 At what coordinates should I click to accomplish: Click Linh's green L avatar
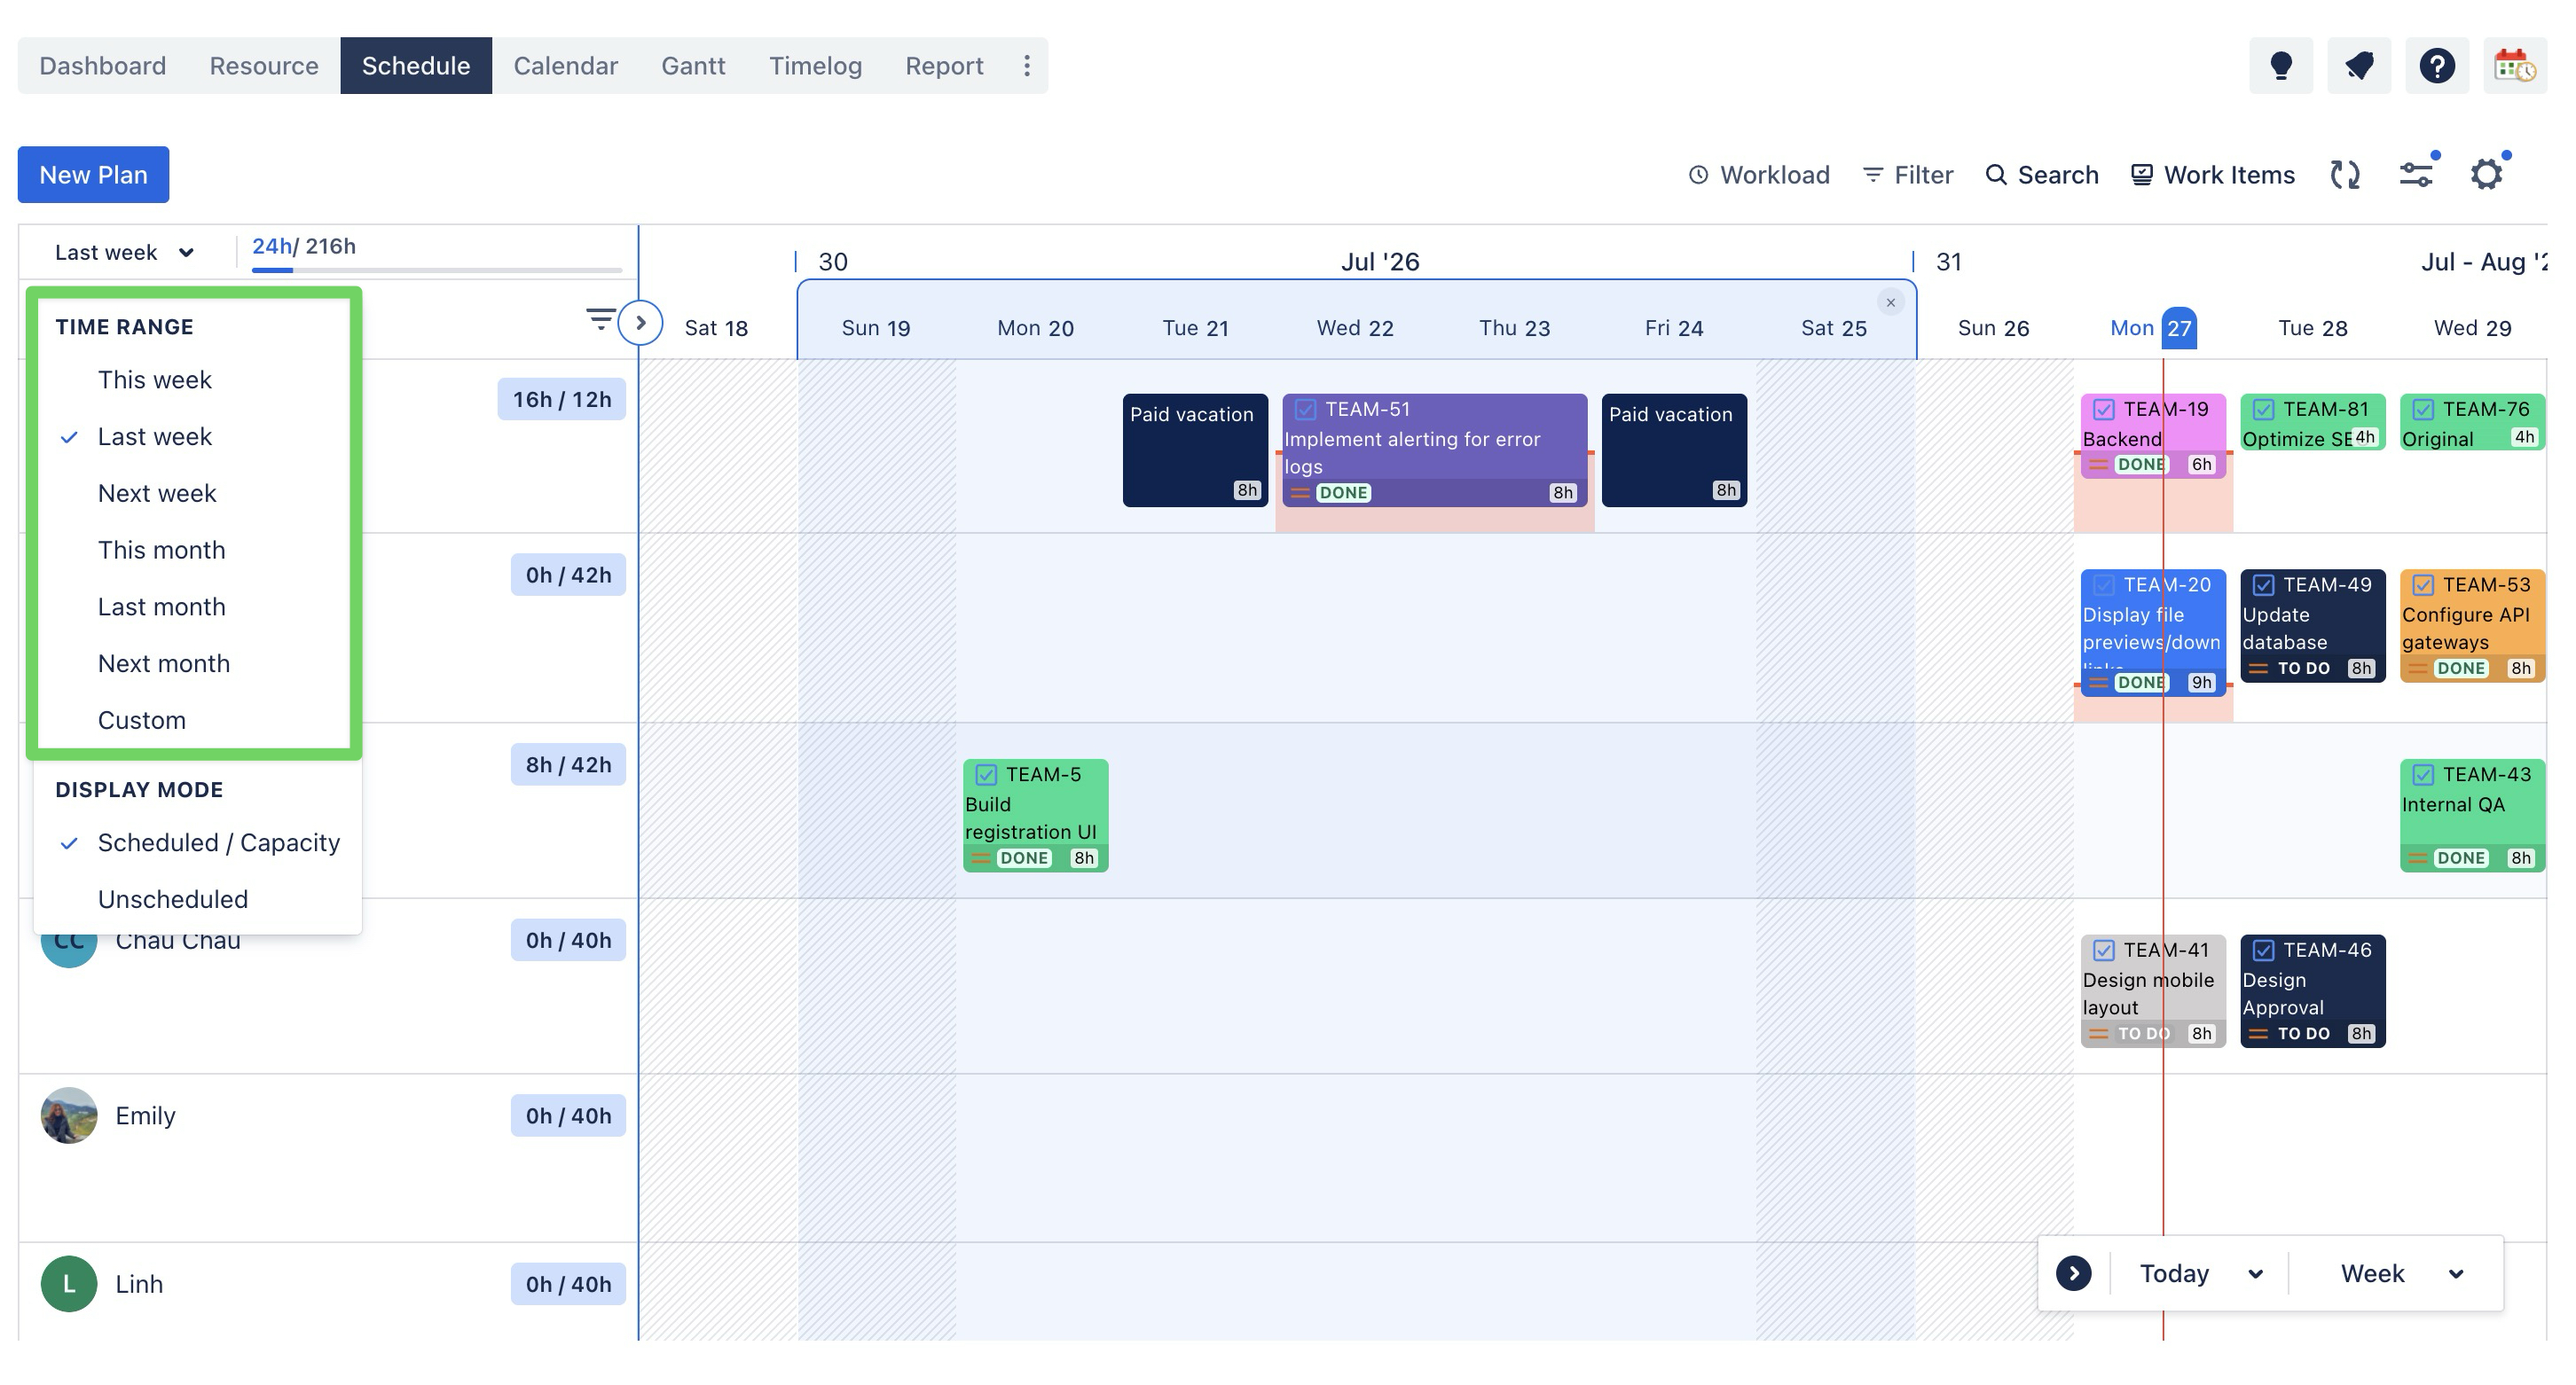[69, 1284]
